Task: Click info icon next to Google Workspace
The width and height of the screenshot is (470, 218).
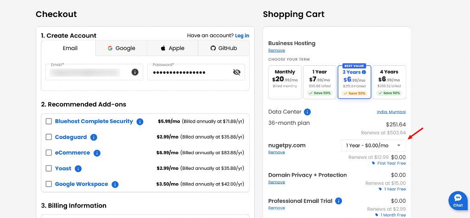Action: click(115, 184)
